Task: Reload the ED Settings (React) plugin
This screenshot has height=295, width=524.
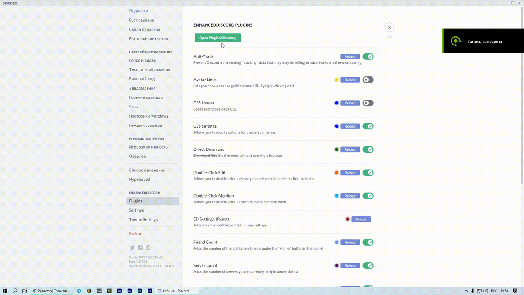Action: (361, 219)
